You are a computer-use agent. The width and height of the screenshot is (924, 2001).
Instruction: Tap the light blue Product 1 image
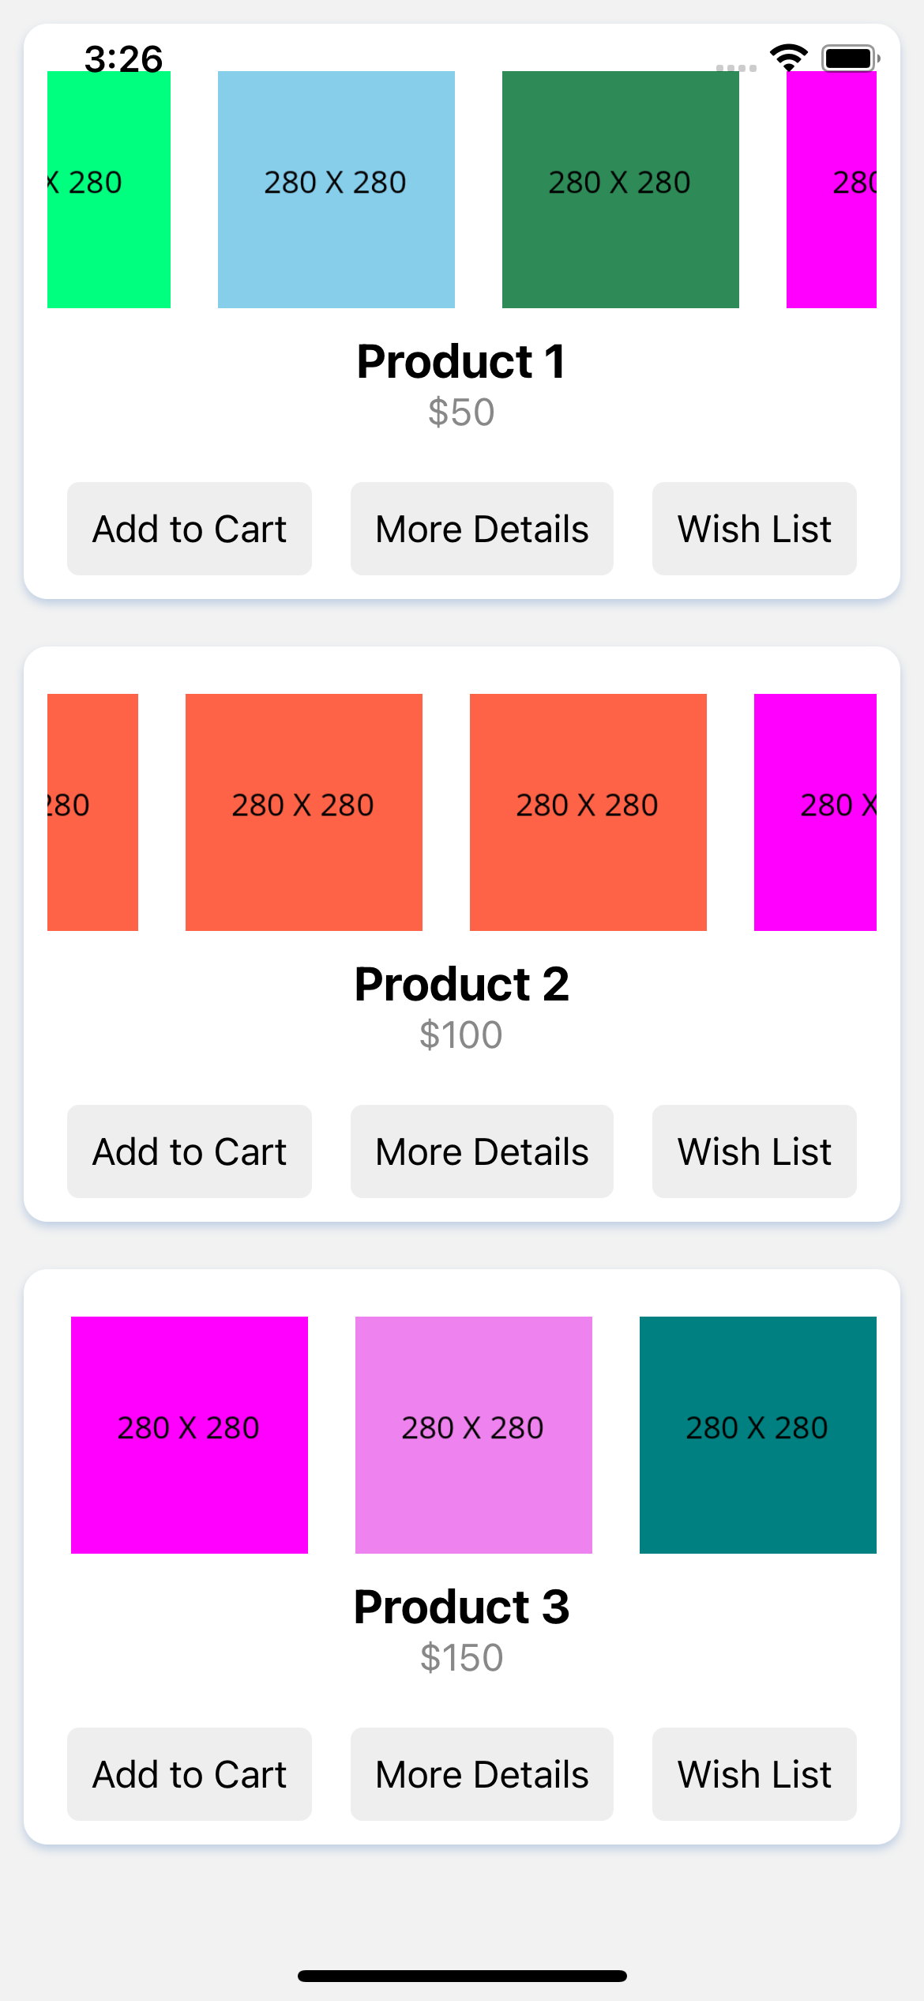point(336,187)
